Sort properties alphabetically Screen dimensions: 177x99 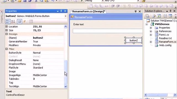[x=13, y=21]
